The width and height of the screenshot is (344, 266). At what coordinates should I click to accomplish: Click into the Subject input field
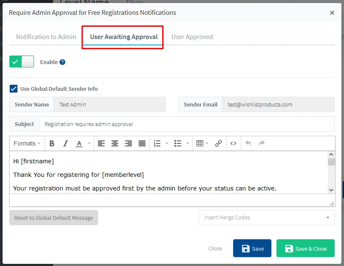187,124
